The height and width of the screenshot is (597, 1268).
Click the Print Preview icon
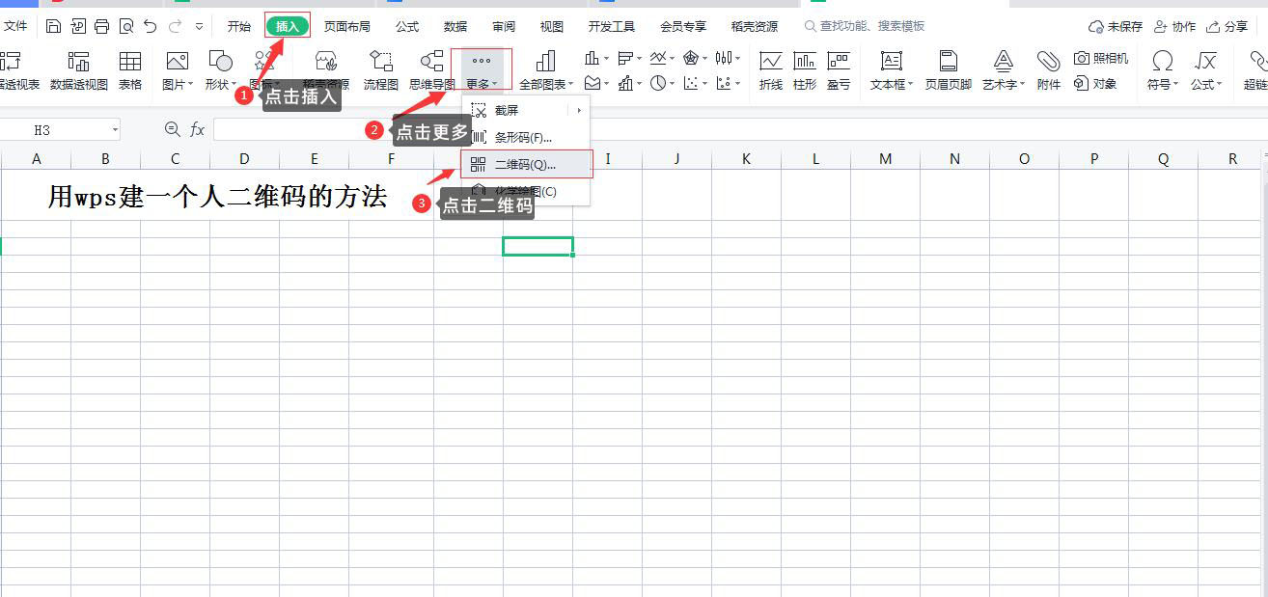pyautogui.click(x=125, y=26)
